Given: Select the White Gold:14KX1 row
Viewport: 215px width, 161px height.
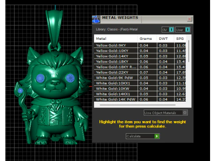Looking at the screenshot, I should click(x=140, y=94).
